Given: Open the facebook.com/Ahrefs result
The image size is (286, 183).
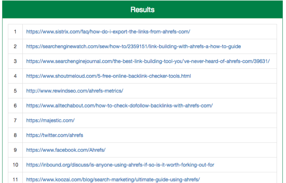Looking at the screenshot, I should [x=66, y=150].
